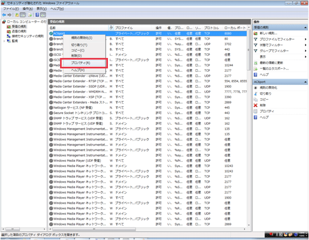Click the firewall icon beside ローカル コンピューター
The width and height of the screenshot is (309, 240).
(x=4, y=22)
